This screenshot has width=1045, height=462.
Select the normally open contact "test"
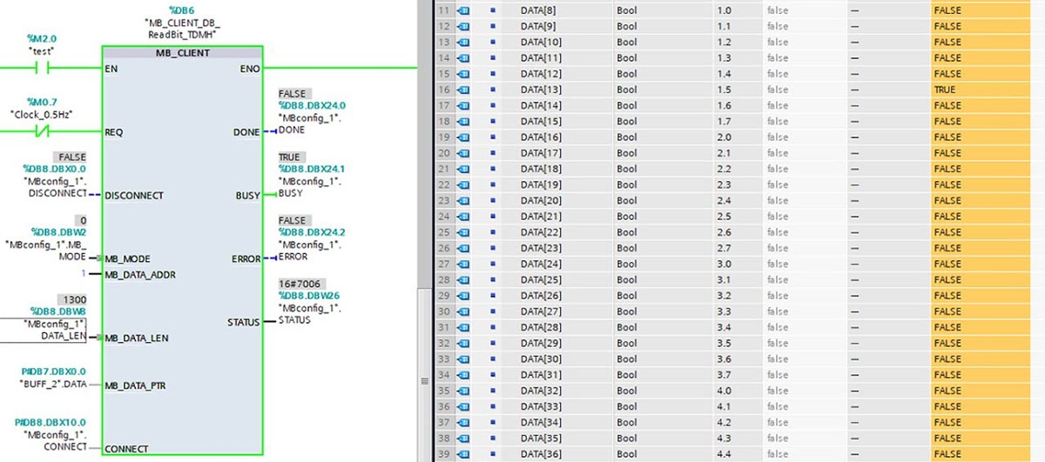40,67
